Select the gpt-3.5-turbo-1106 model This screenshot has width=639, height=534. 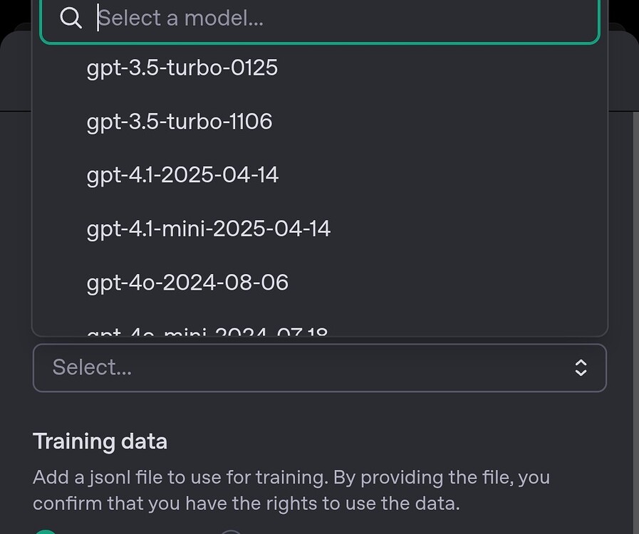click(x=180, y=122)
